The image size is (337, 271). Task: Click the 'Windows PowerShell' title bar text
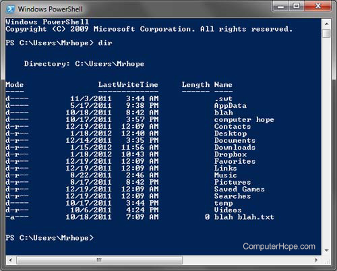point(51,9)
